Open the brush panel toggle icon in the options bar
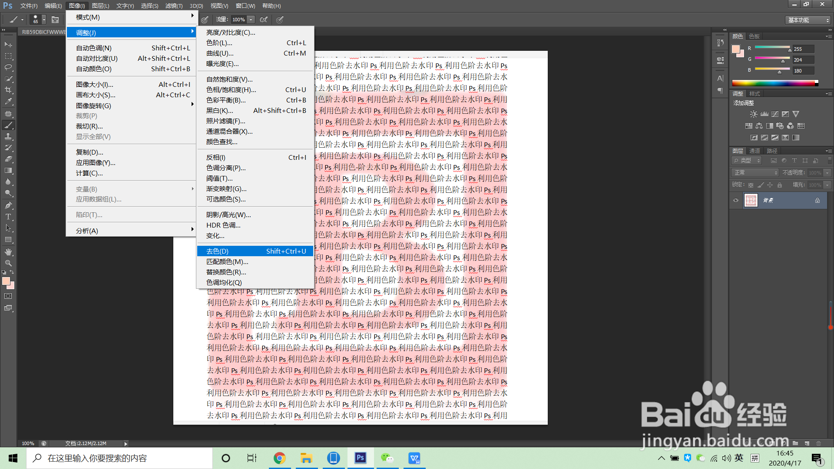This screenshot has width=834, height=469. 55,20
